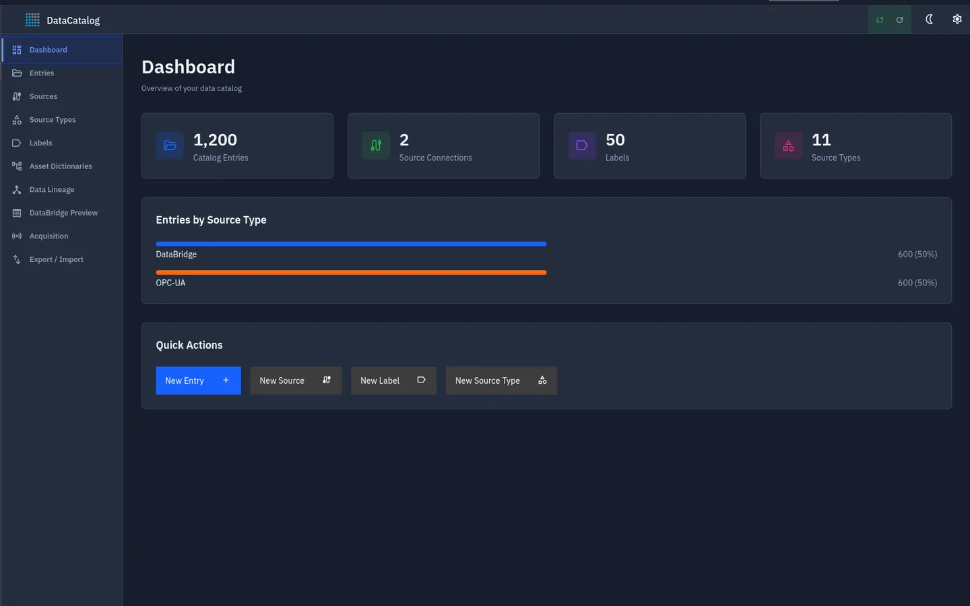The width and height of the screenshot is (970, 606).
Task: Open Data Lineage using its sidebar icon
Action: (16, 189)
